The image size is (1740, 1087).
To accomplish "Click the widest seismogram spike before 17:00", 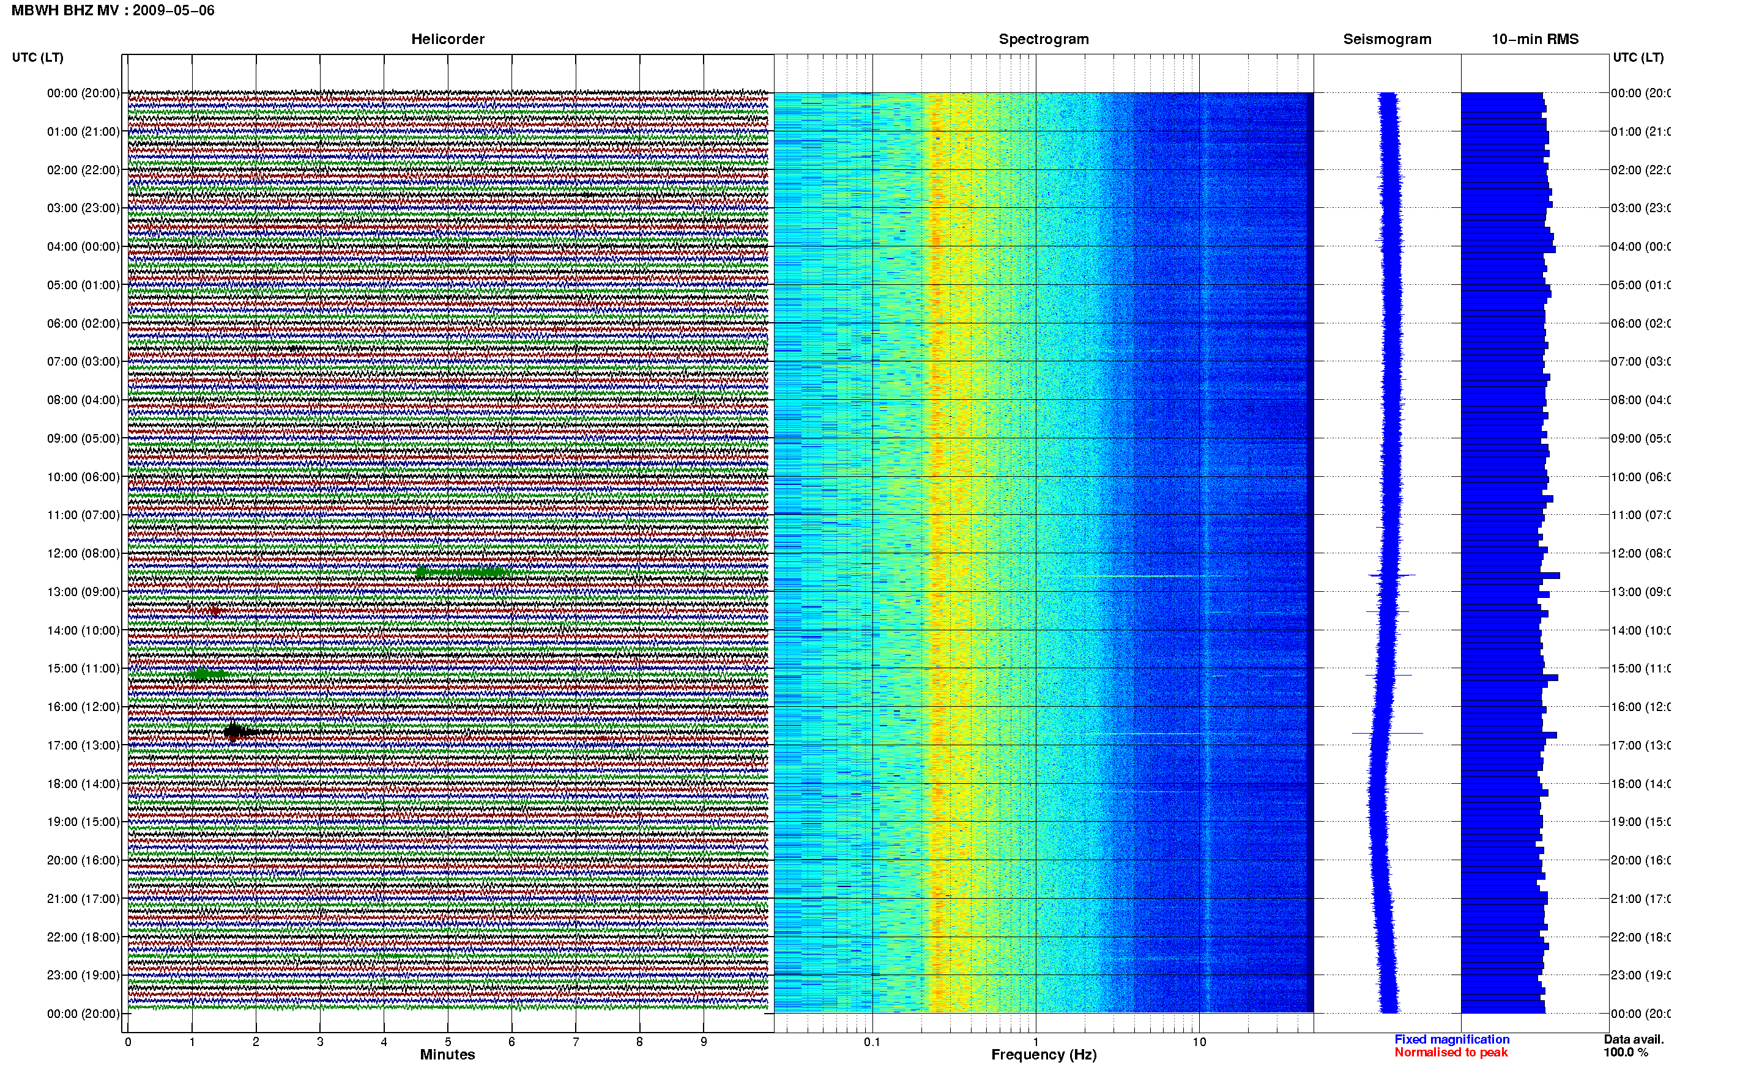I will pyautogui.click(x=1388, y=733).
